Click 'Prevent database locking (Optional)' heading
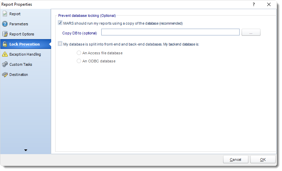This screenshot has width=282, height=171. click(87, 16)
